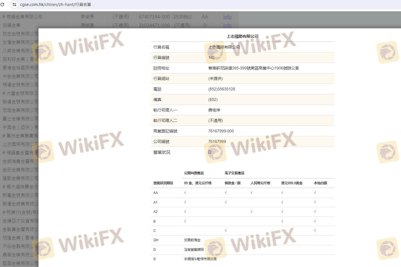Image resolution: width=401 pixels, height=267 pixels.
Task: Click the 交易前海金 description in row QH
Action: pos(192,240)
